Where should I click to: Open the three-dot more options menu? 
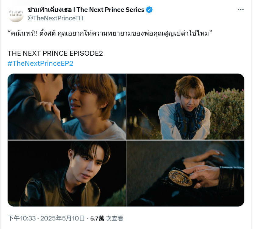pos(241,10)
